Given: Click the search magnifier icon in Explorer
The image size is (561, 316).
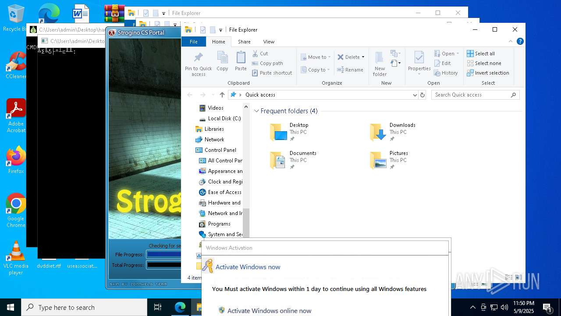Looking at the screenshot, I should pyautogui.click(x=513, y=95).
